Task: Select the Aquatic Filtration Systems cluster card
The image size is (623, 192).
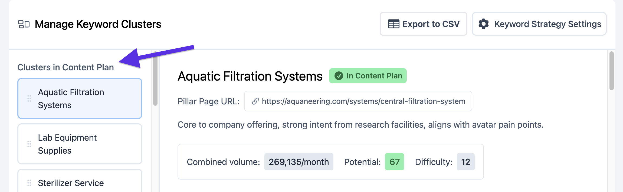Action: click(x=80, y=98)
